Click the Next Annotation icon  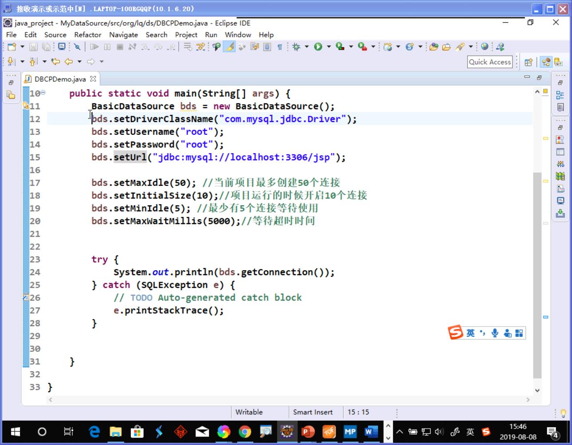click(12, 61)
